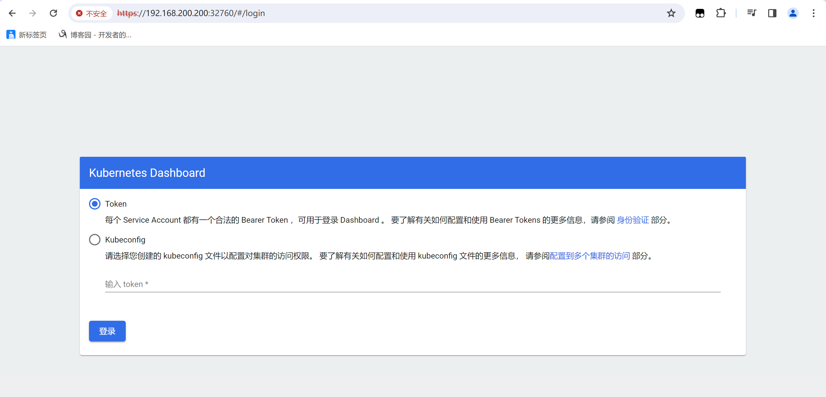Viewport: 826px width, 397px height.
Task: Click the black mask extension icon
Action: click(700, 13)
